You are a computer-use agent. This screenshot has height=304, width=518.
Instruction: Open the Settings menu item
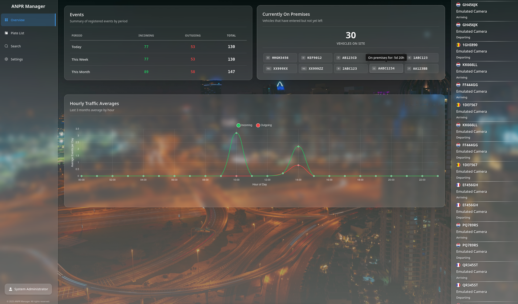coord(17,59)
